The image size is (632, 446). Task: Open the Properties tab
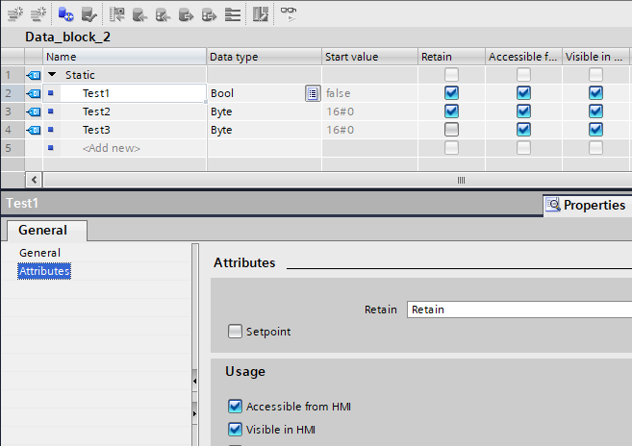pos(586,205)
